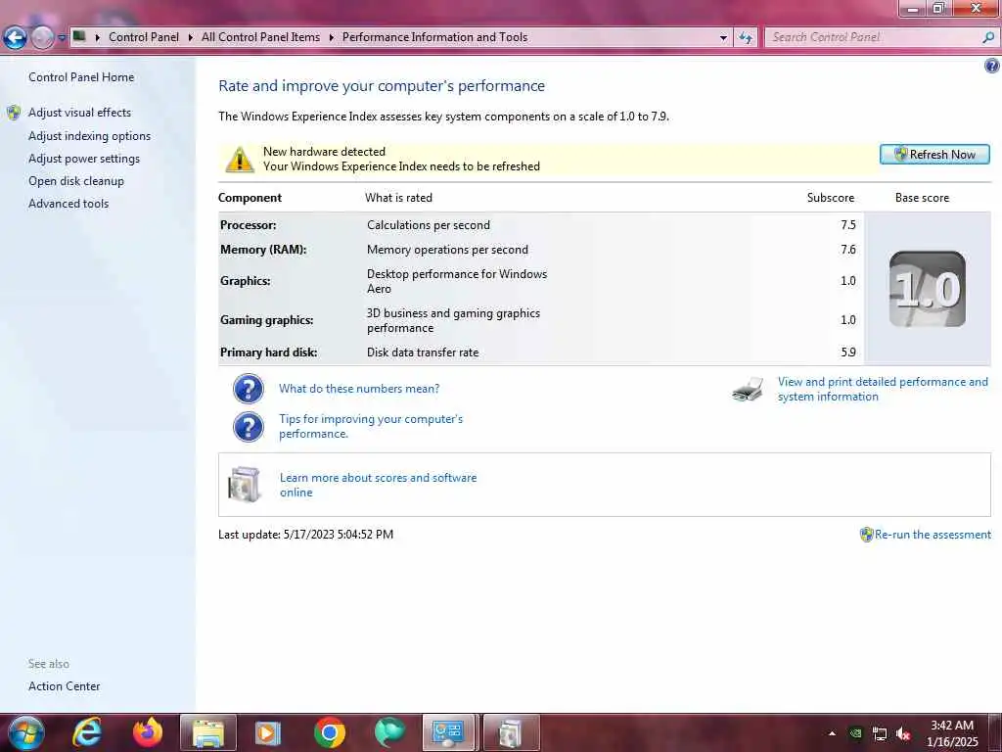Select the Memory (RAM) subscore 7.6
This screenshot has width=1002, height=752.
(x=848, y=250)
